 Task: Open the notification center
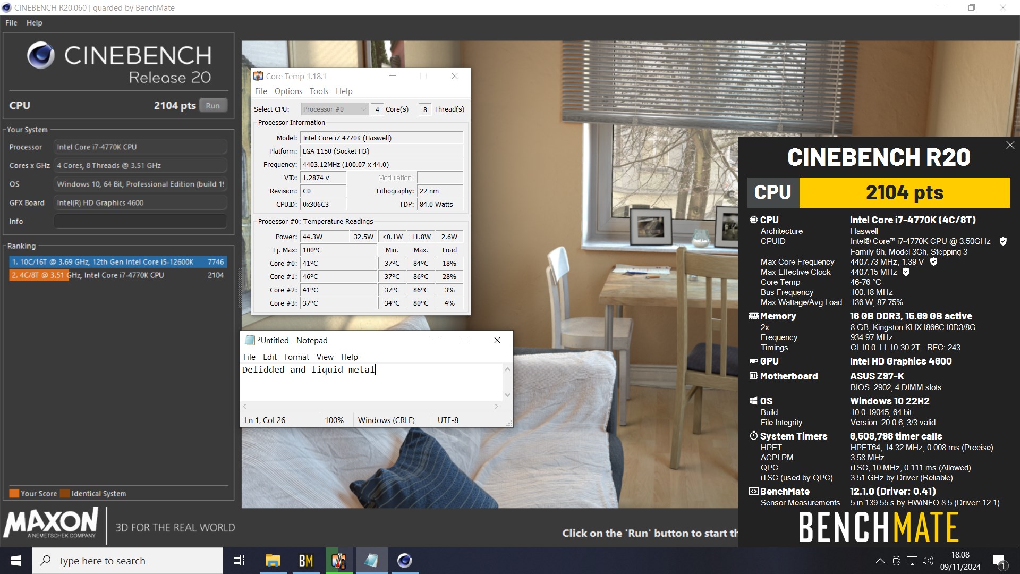click(999, 561)
